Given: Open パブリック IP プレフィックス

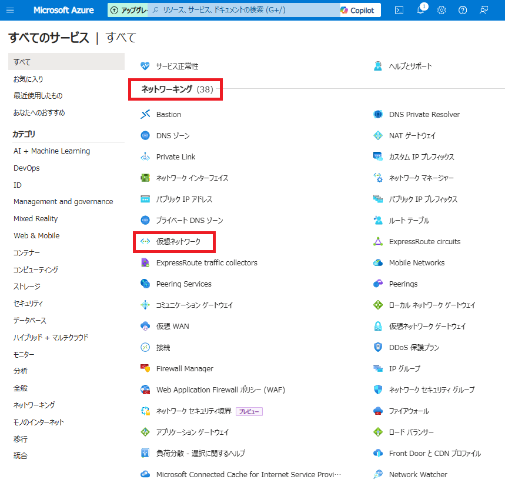Looking at the screenshot, I should click(x=423, y=199).
